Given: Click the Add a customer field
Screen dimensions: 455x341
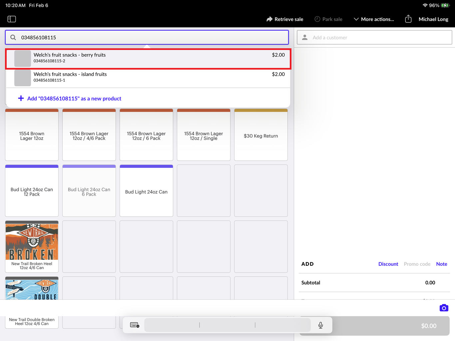Looking at the screenshot, I should pos(374,37).
